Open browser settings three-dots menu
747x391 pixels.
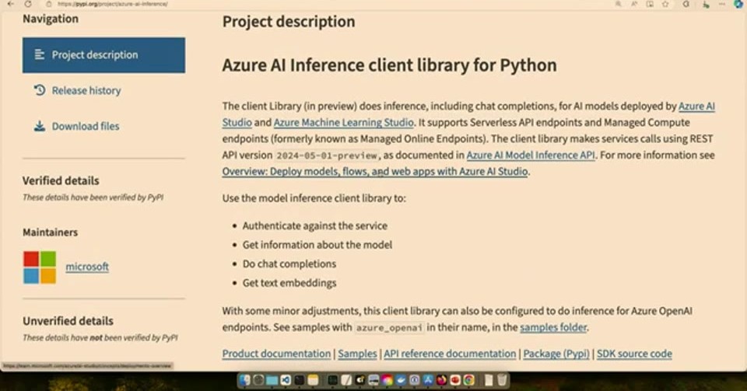(722, 4)
